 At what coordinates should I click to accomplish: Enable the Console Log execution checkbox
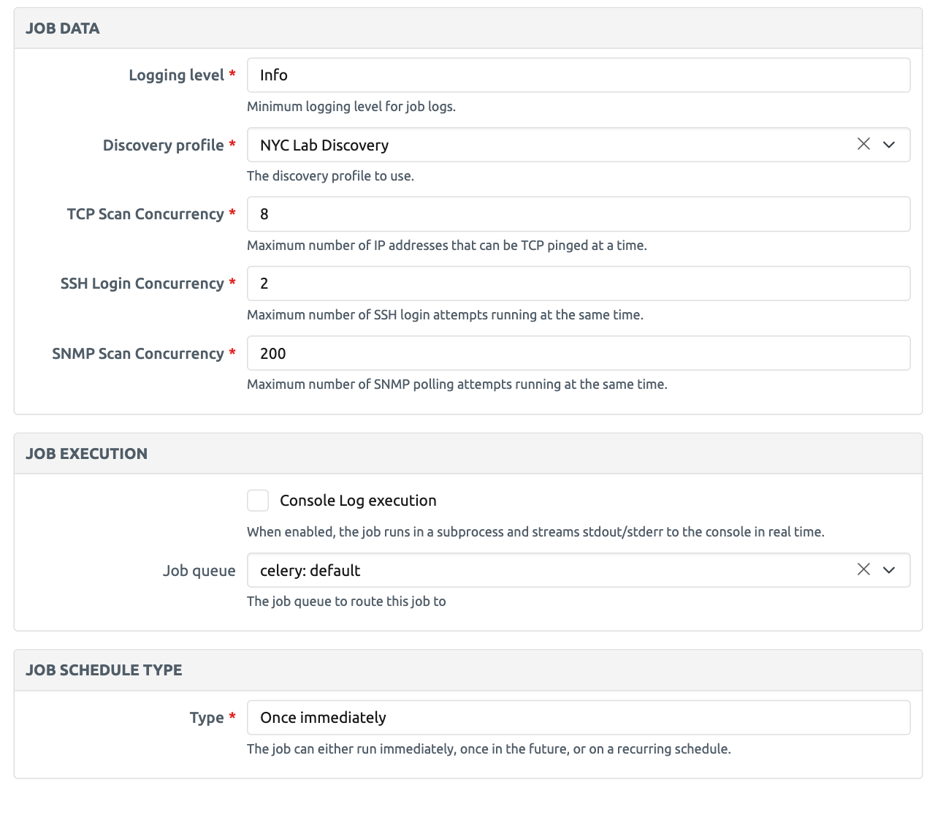click(258, 501)
